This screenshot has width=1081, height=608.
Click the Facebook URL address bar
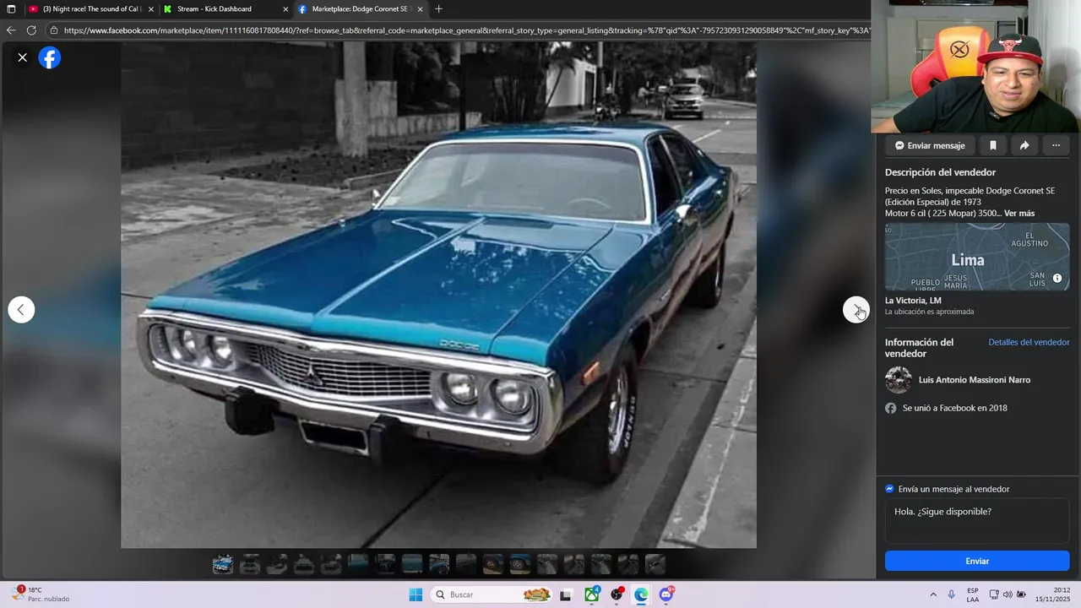pos(466,30)
